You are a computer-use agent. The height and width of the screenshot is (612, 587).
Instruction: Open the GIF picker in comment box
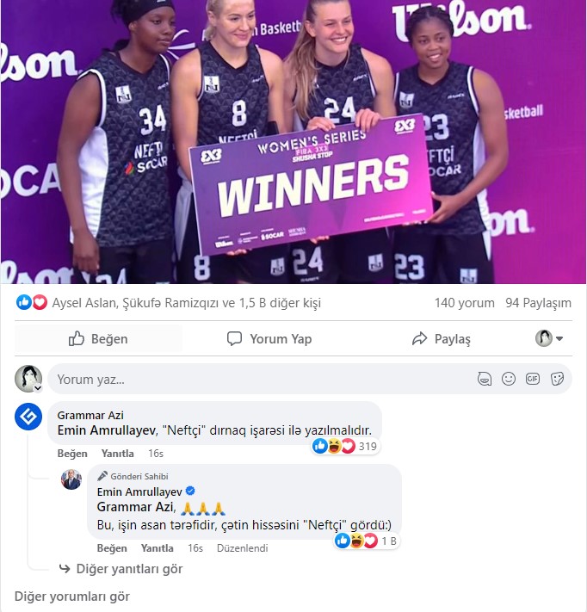pos(533,379)
